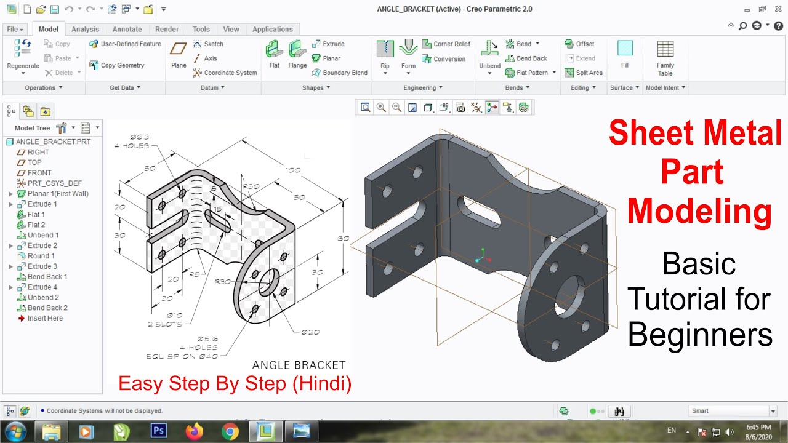Screen dimensions: 788x443
Task: Undo the last action
Action: tap(68, 9)
